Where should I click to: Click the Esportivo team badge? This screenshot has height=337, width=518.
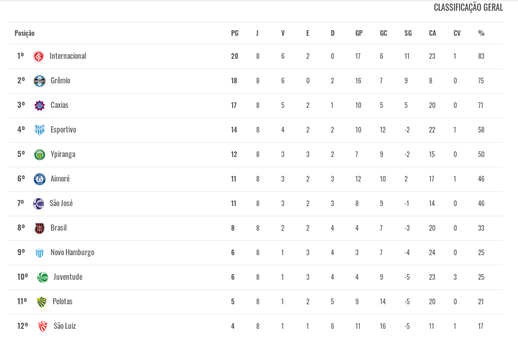(39, 130)
